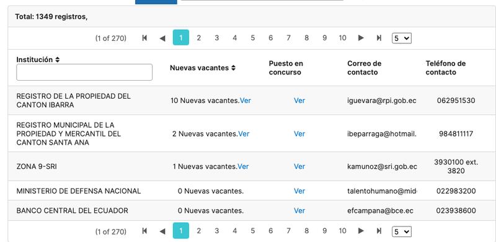Click Puesto en concurso column header
Screen dimensions: 496x242
(286, 68)
